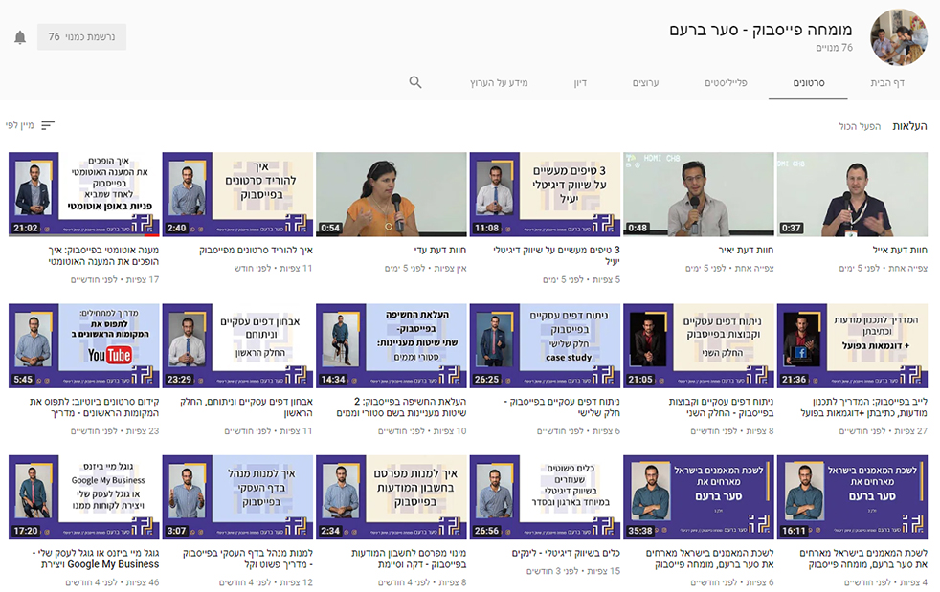Screen dimensions: 940x592
Task: Play the איך להוריד סרטונים בפייסבוק thumbnail
Action: 238,194
